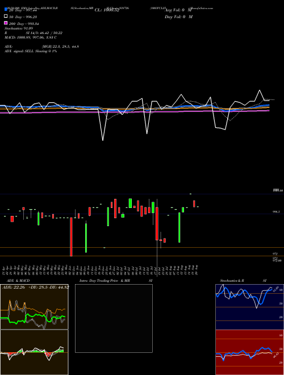284x375 pixels.
Task: Click the blue 20 Day EMA legend swatch
Action: click(6, 10)
